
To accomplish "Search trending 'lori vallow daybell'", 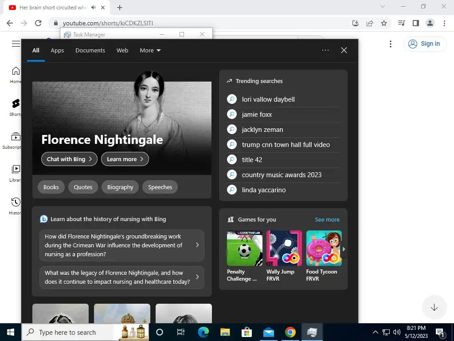I will click(x=283, y=99).
